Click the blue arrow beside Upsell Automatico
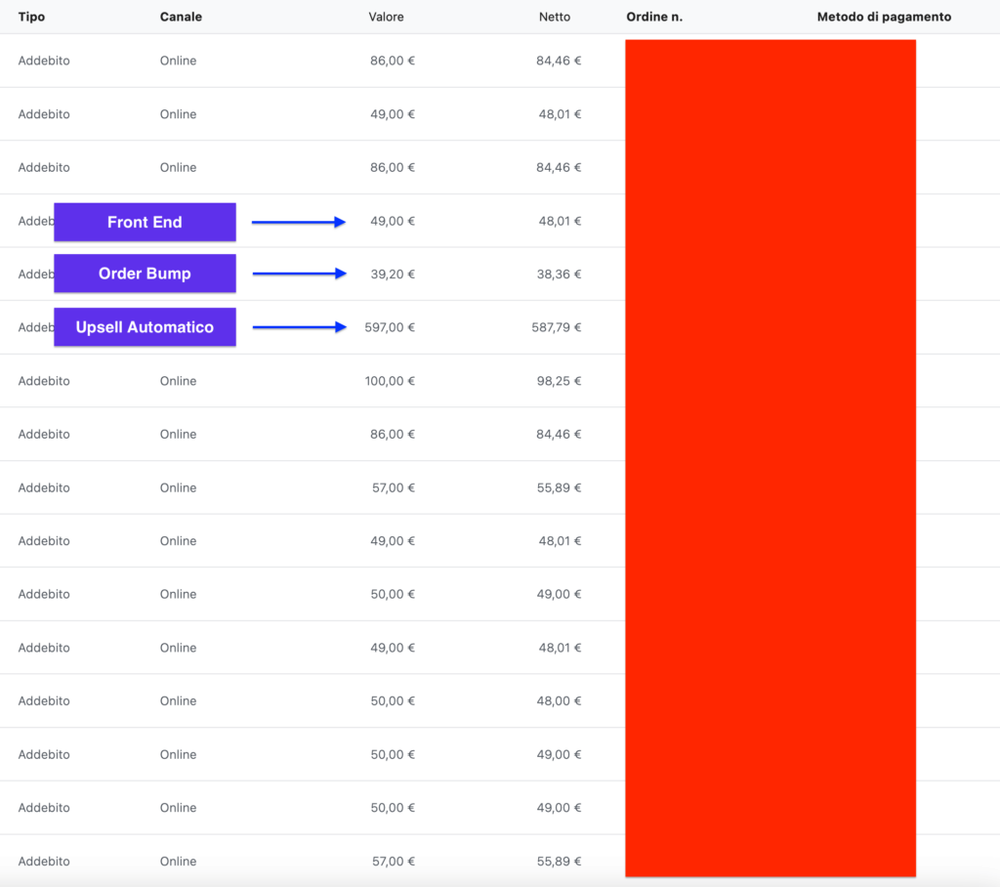Screen dimensions: 1000x887 (299, 327)
